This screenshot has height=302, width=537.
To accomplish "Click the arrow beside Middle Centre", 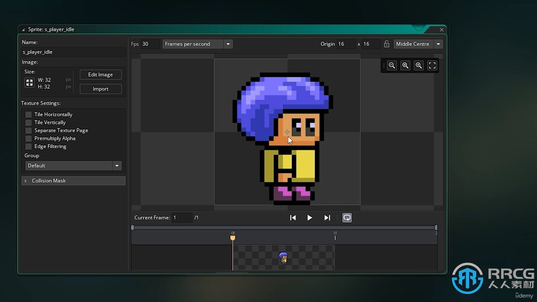I will click(438, 44).
